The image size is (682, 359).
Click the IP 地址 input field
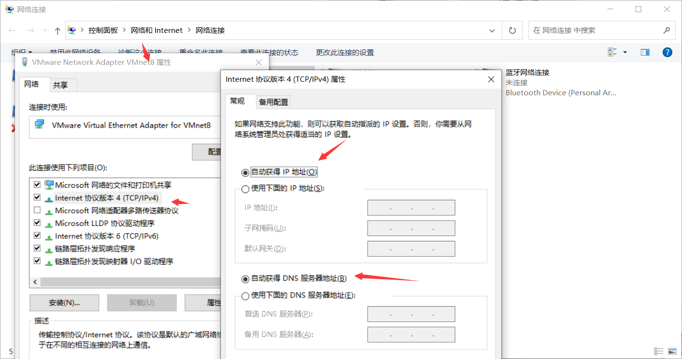tap(411, 208)
